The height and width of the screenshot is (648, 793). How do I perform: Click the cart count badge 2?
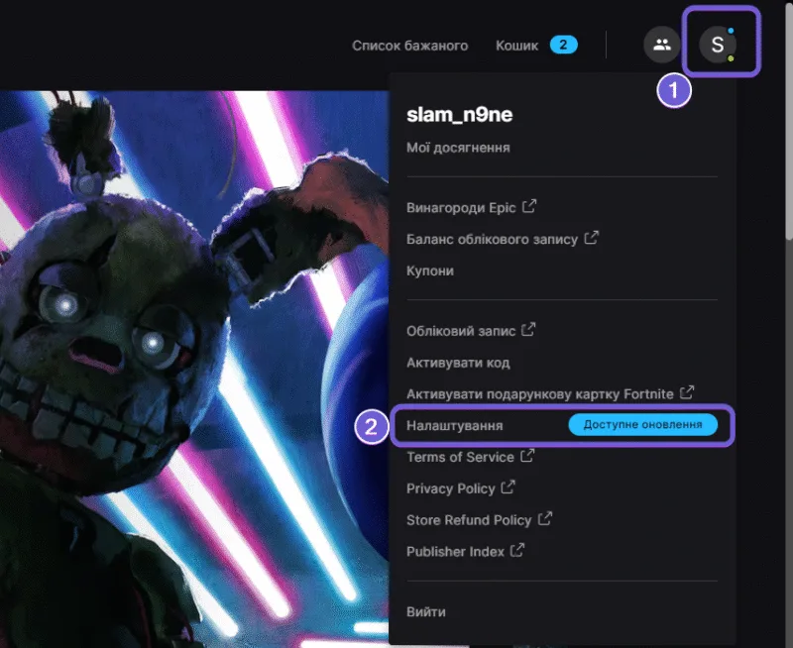(x=563, y=45)
